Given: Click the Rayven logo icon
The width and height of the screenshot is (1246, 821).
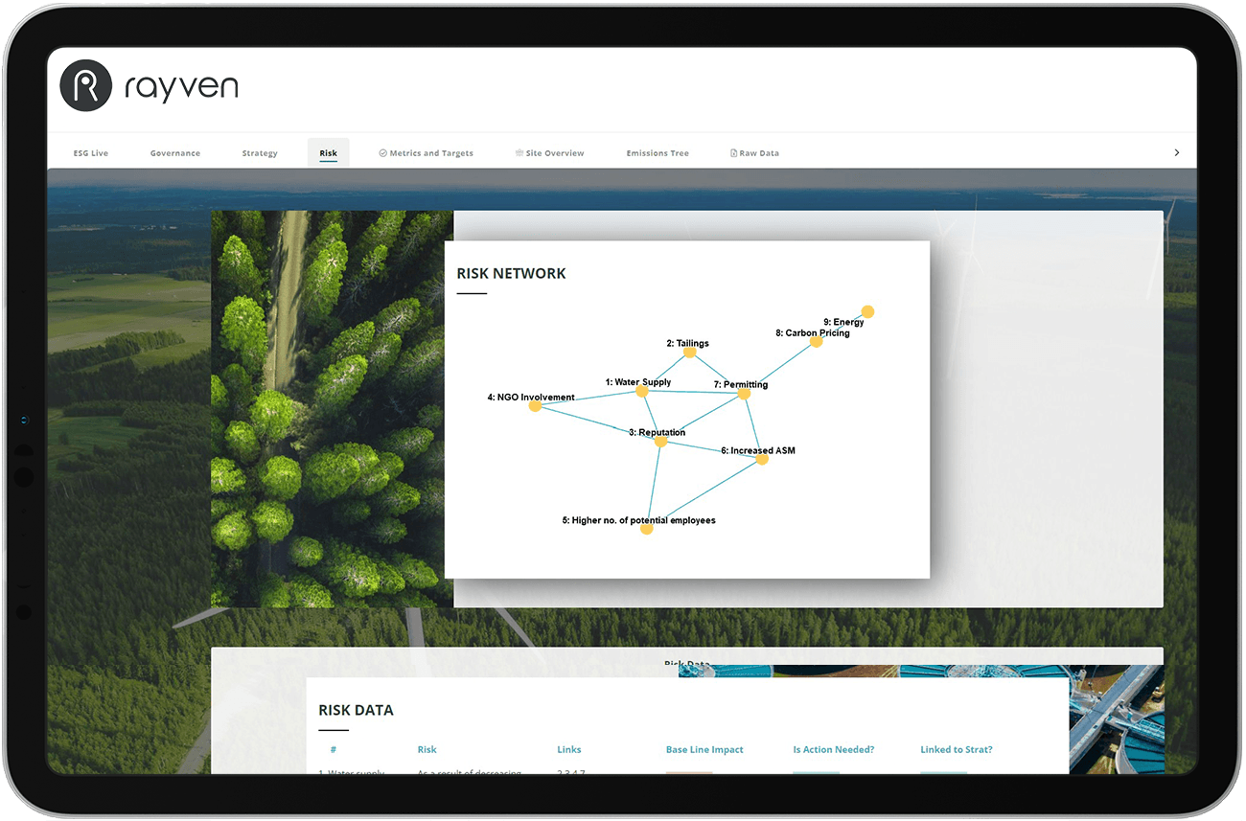Looking at the screenshot, I should click(86, 85).
